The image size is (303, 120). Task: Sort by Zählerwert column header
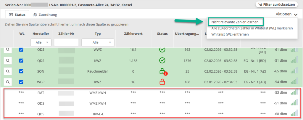point(133,33)
